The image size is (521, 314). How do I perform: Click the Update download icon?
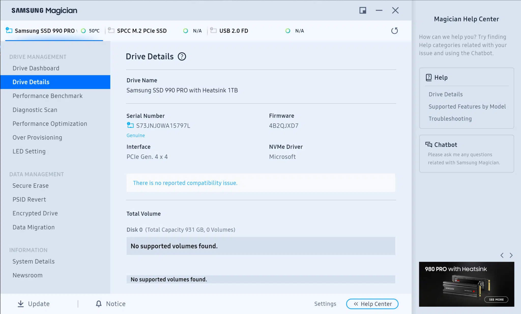coord(21,304)
